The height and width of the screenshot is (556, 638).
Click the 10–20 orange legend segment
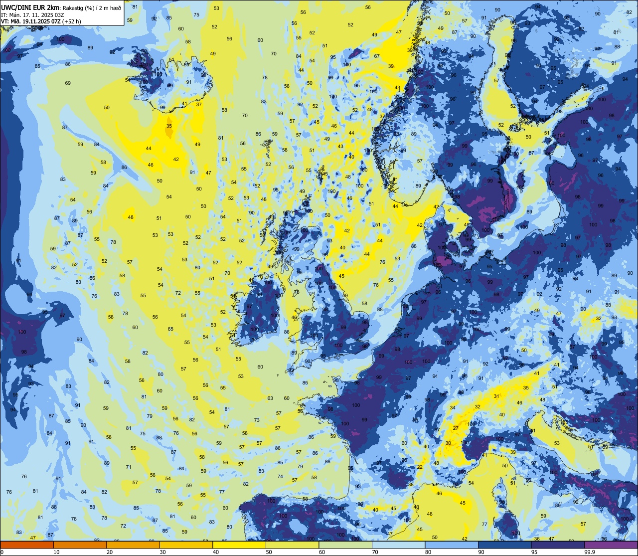click(x=80, y=545)
